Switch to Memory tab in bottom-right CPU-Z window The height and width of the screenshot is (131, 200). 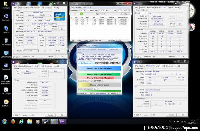[158, 66]
